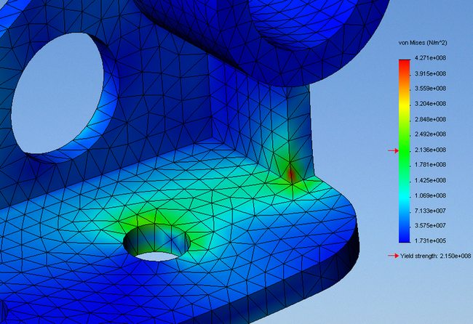Click the red arrow before Yield strength label
The width and height of the screenshot is (473, 324).
tap(394, 256)
